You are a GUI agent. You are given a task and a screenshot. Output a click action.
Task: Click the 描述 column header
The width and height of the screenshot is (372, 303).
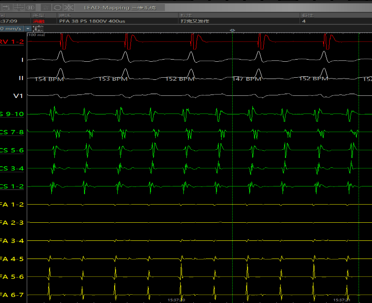65,16
